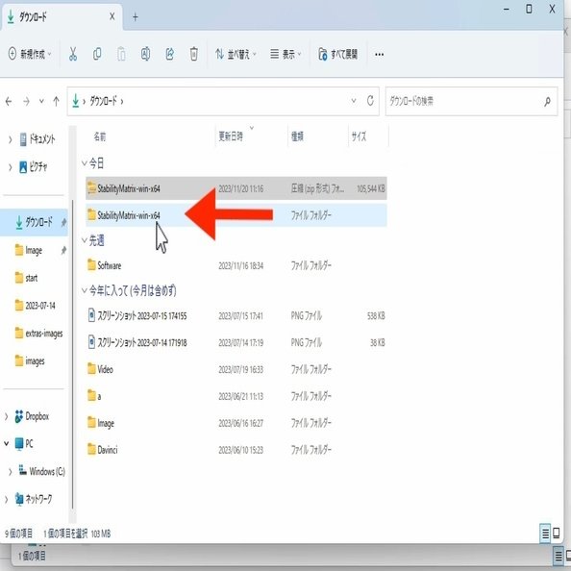This screenshot has width=571, height=571.
Task: Open Windows (C:) drive in sidebar
Action: coord(42,471)
